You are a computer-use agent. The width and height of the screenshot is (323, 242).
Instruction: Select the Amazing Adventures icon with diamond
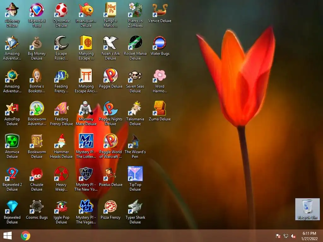(12, 43)
